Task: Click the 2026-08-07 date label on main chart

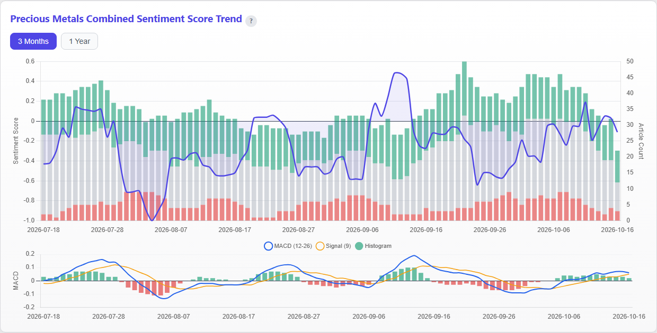Action: point(171,229)
